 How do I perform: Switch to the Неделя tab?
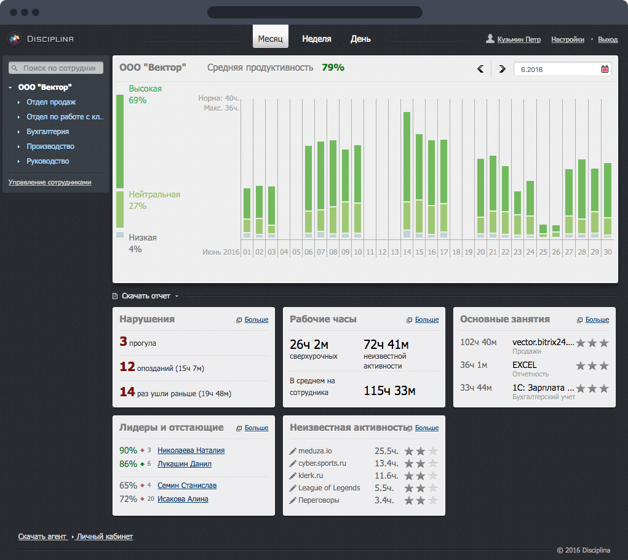coord(316,39)
